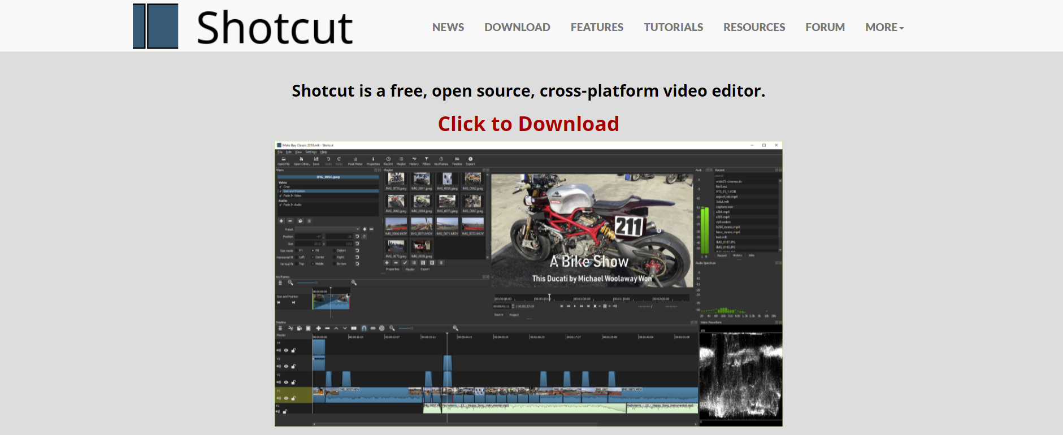This screenshot has height=435, width=1063.
Task: Click the 'free, open source, cross-platform' headline
Action: [x=528, y=91]
